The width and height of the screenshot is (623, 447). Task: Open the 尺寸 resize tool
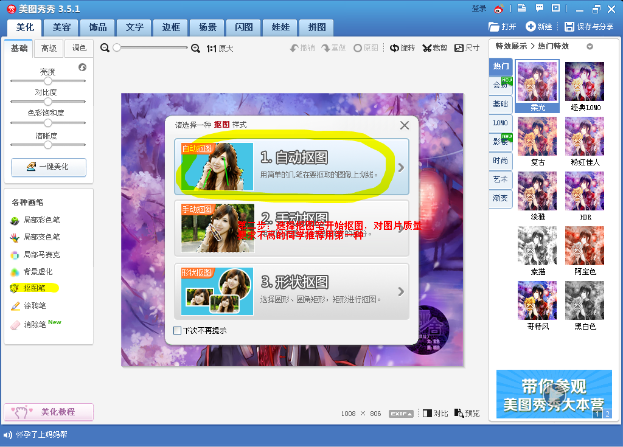point(467,48)
